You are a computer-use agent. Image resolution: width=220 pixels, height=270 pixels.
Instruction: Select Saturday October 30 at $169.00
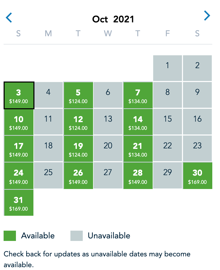pyautogui.click(x=198, y=176)
